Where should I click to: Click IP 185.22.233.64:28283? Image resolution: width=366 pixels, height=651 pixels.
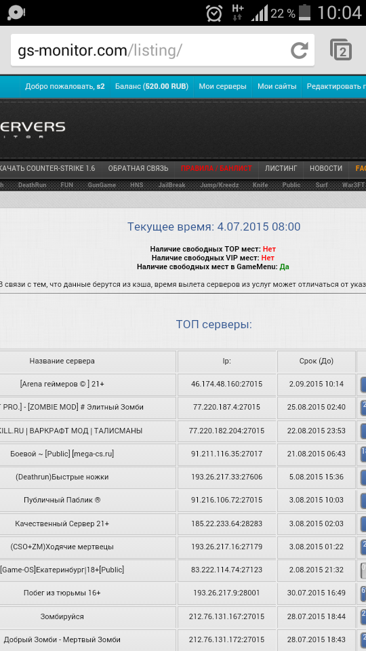[226, 524]
